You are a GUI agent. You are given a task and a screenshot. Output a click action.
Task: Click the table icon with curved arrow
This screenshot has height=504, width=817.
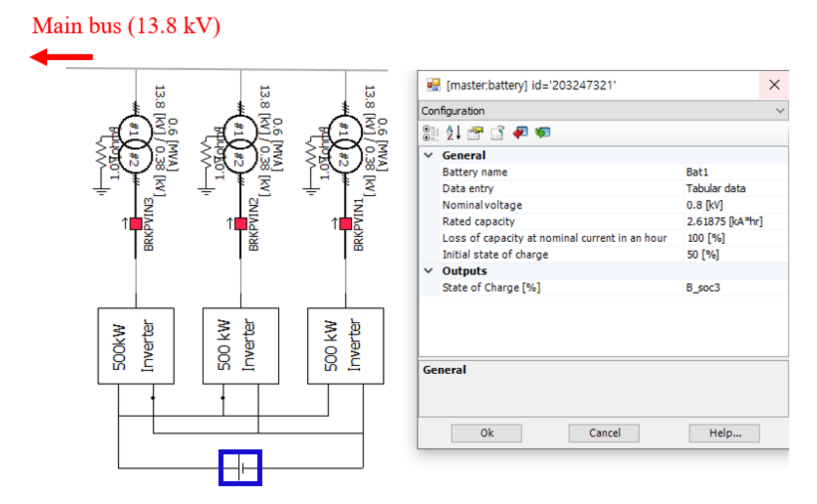point(498,133)
